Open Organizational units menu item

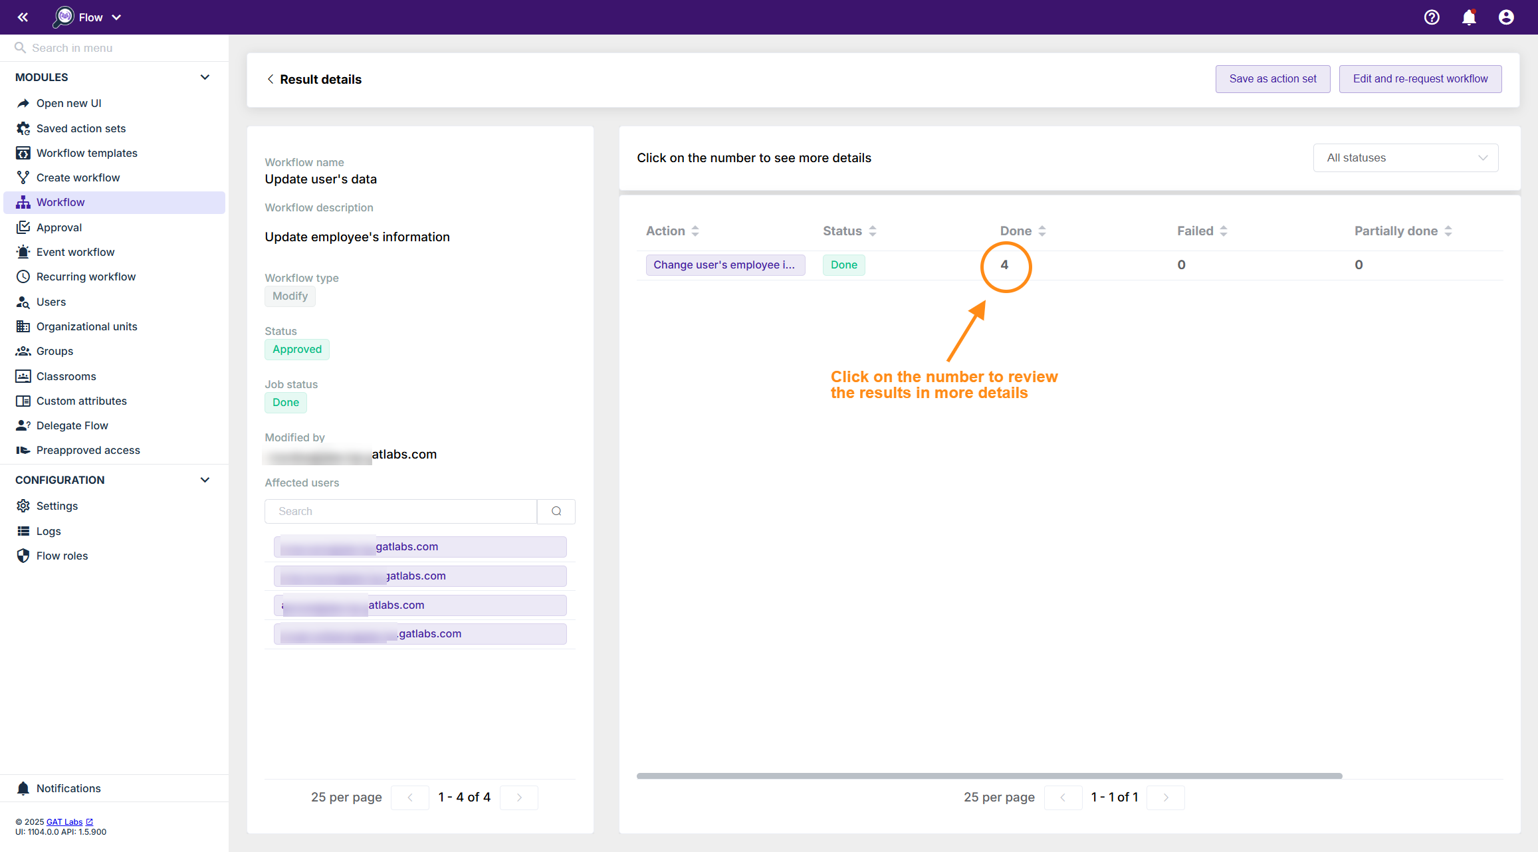pos(114,326)
